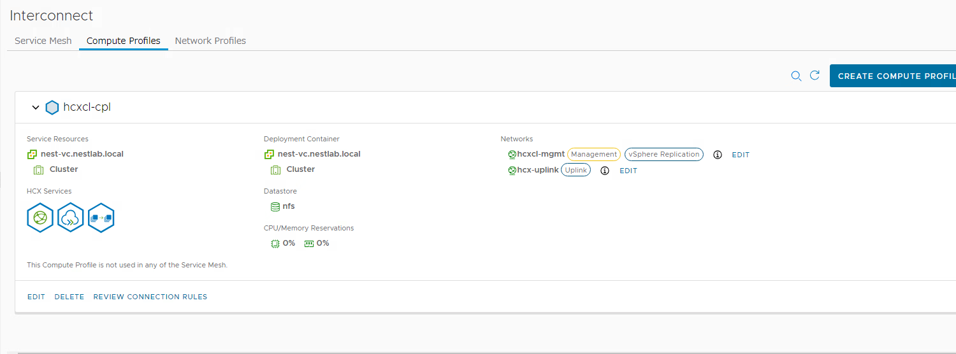Click EDIT at bottom of profile card

pos(36,297)
